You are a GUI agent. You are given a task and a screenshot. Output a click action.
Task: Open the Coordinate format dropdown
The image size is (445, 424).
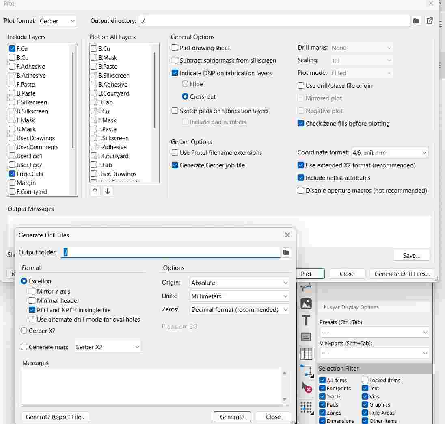tap(390, 152)
